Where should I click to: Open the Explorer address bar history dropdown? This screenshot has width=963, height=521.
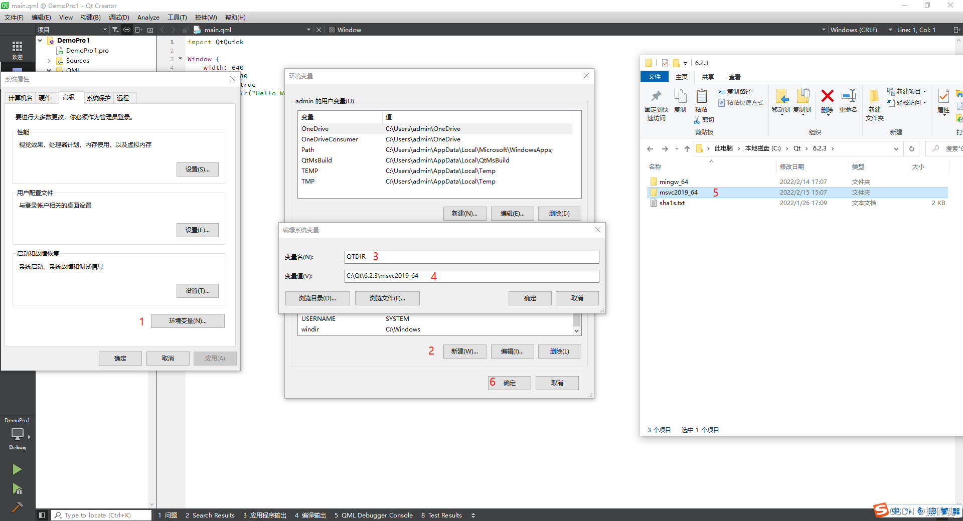point(896,148)
